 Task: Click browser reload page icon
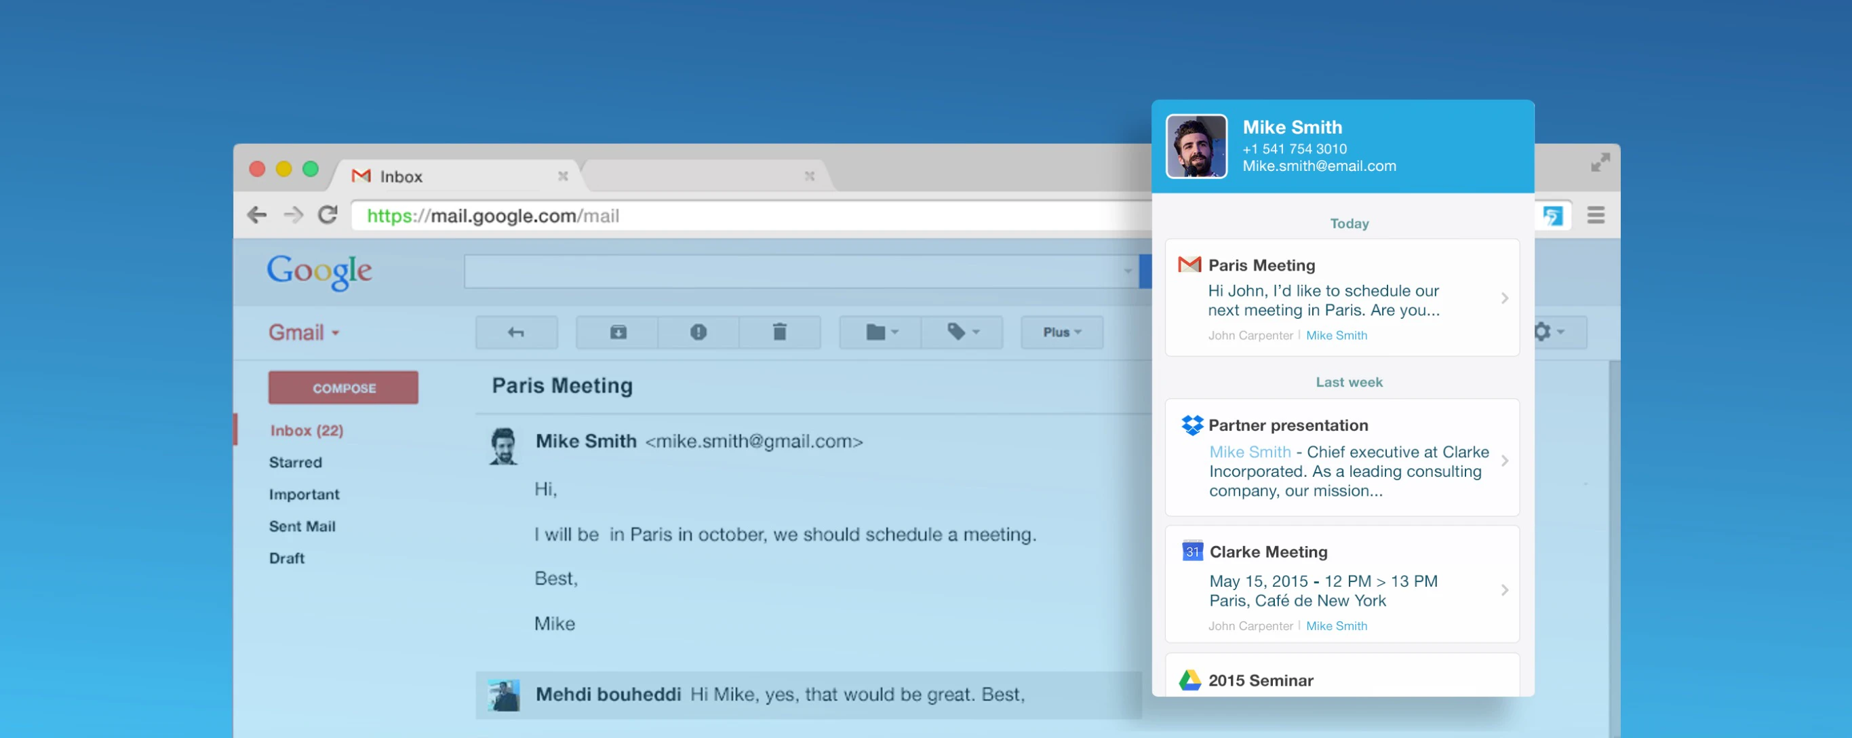click(328, 215)
